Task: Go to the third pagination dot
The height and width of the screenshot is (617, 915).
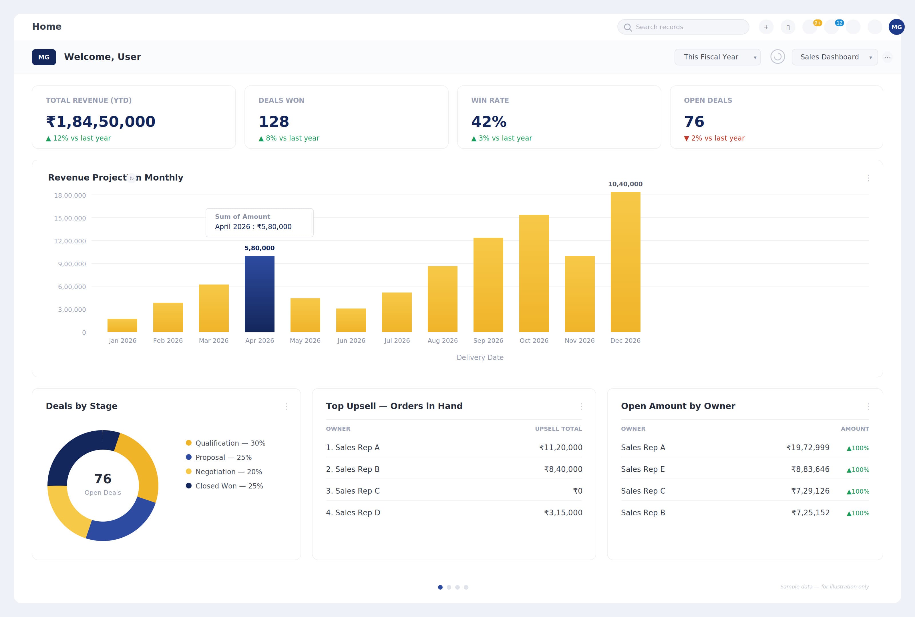Action: [x=457, y=587]
